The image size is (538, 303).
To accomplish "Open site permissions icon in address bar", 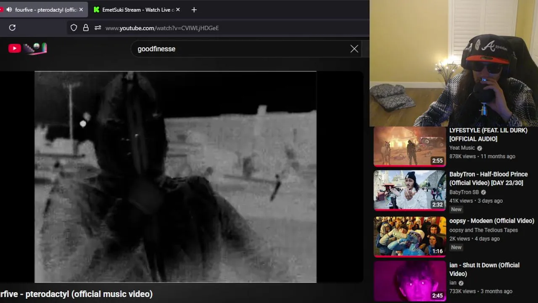I will pyautogui.click(x=98, y=28).
